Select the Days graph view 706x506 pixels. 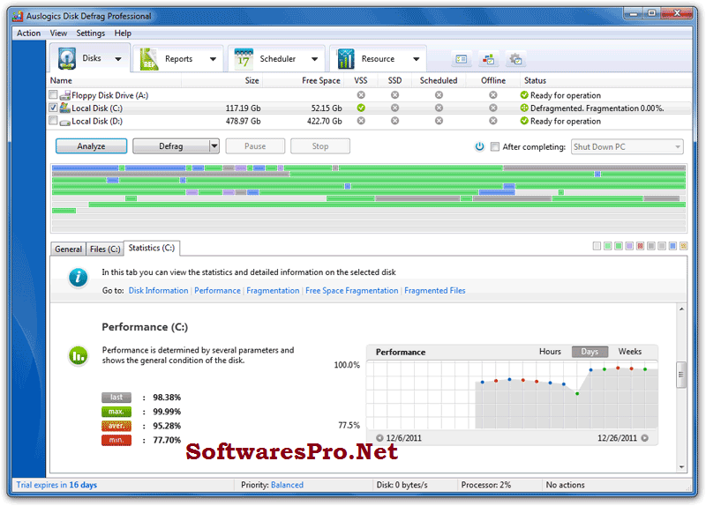(590, 352)
